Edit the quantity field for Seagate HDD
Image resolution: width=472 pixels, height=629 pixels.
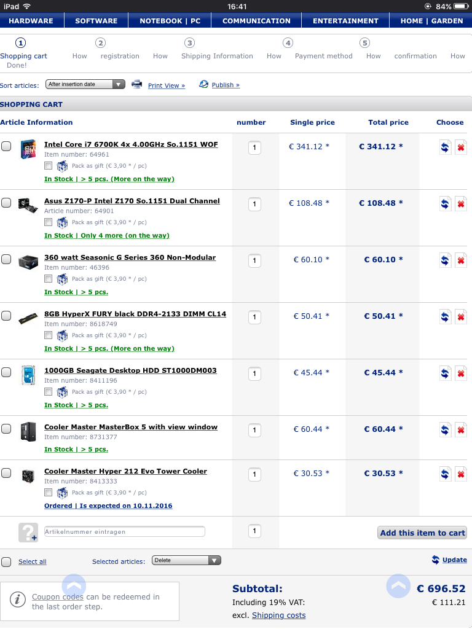254,374
